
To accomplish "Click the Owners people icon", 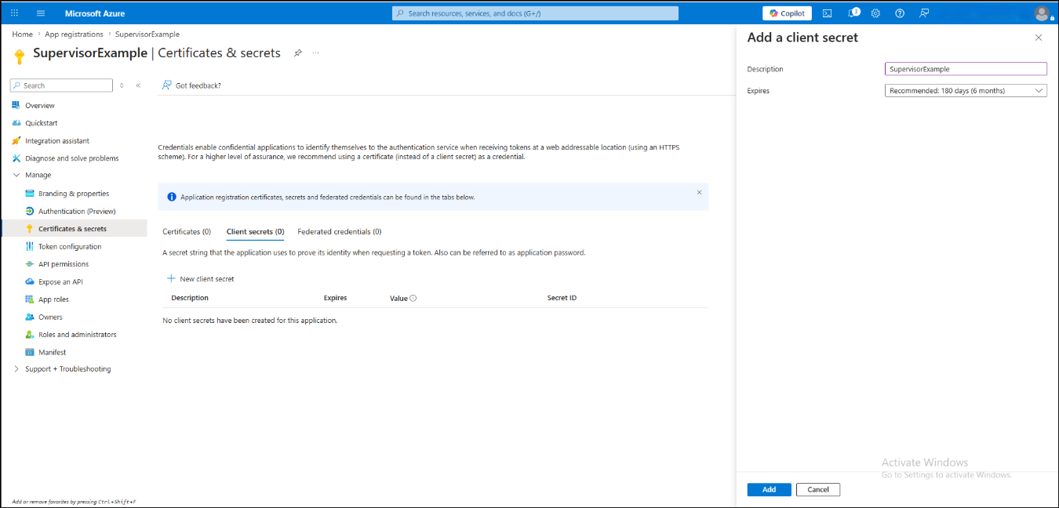I will pyautogui.click(x=30, y=317).
